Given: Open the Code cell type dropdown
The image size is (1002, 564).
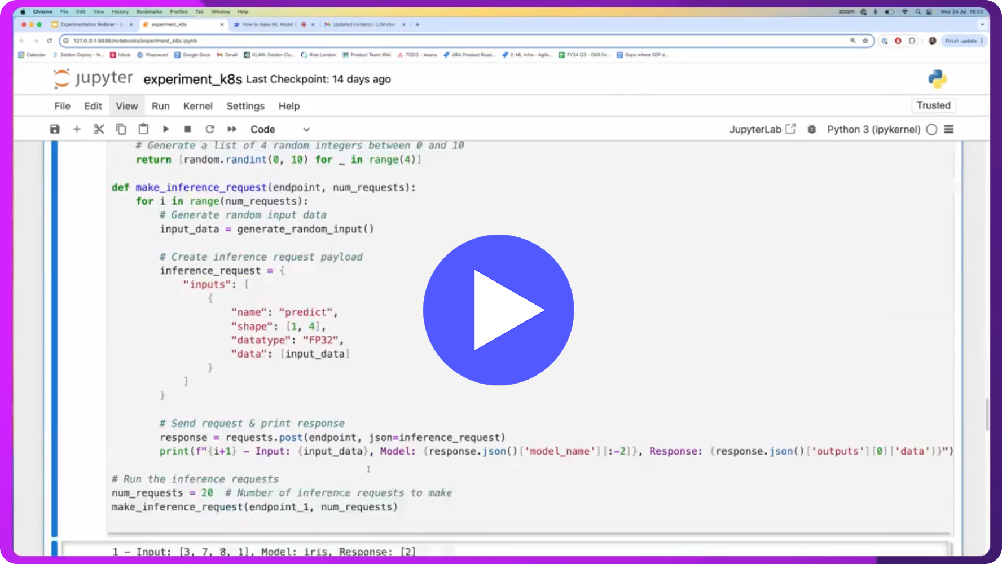Looking at the screenshot, I should pos(280,129).
